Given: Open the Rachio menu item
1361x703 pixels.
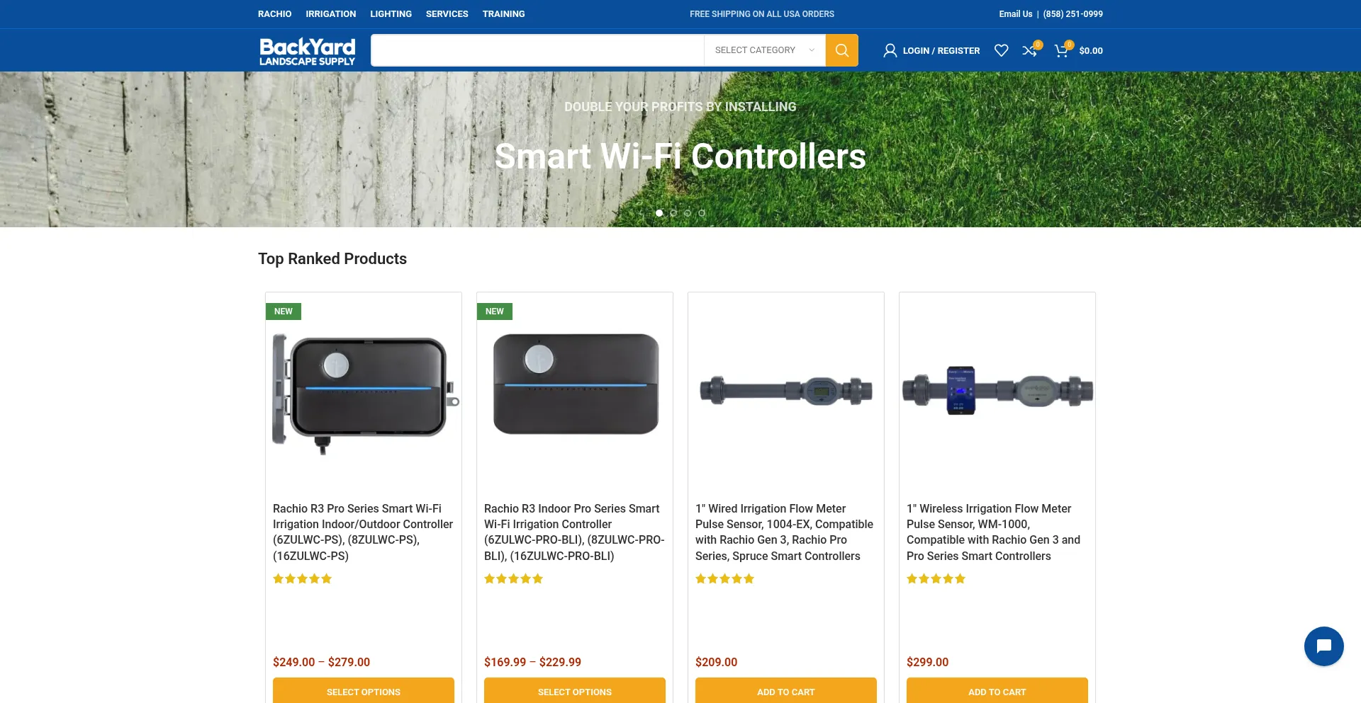Looking at the screenshot, I should [x=274, y=14].
